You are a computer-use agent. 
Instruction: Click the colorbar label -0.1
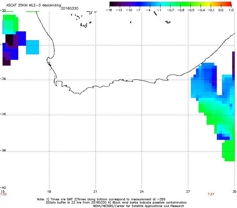[211, 10]
